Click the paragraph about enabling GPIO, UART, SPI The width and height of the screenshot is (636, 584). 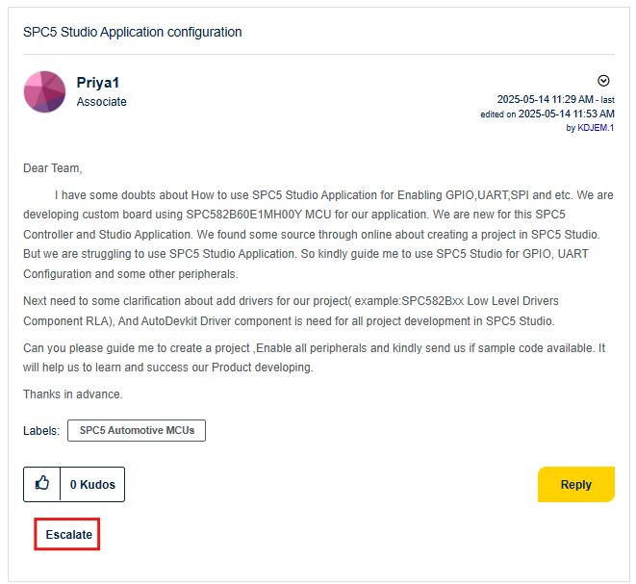point(318,226)
